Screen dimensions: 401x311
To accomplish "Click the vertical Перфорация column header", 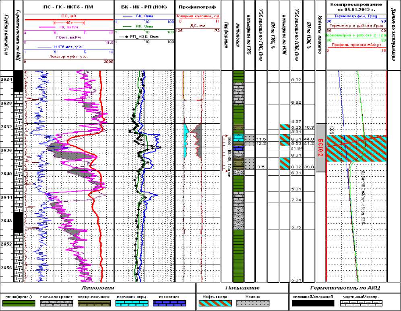I will [x=227, y=35].
